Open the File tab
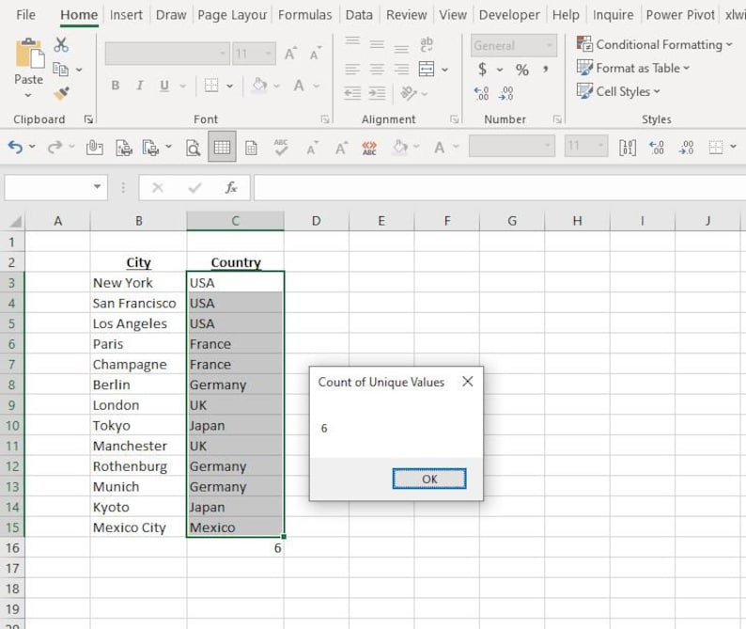The height and width of the screenshot is (629, 746). [x=25, y=15]
